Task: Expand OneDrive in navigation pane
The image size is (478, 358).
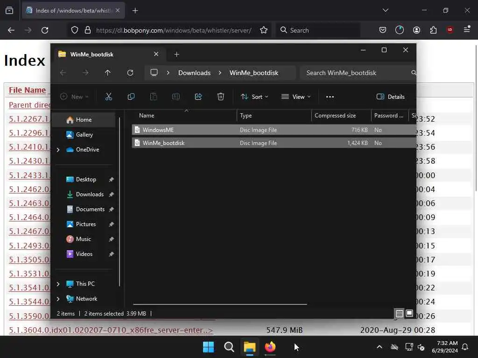Action: click(58, 150)
